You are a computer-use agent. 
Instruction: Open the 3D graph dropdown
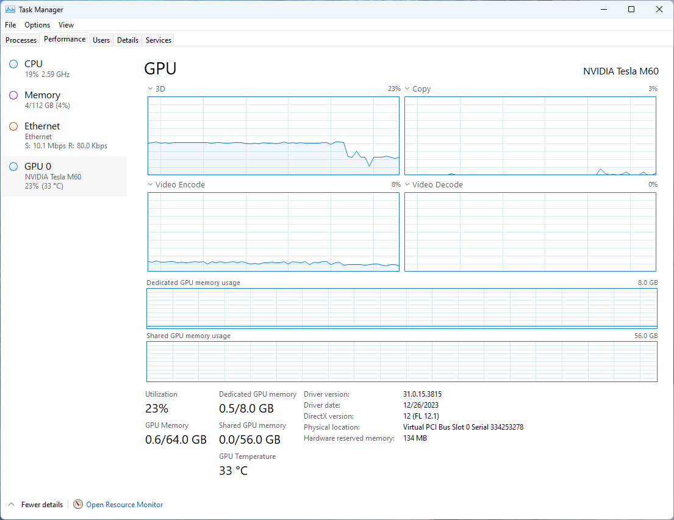coord(151,89)
